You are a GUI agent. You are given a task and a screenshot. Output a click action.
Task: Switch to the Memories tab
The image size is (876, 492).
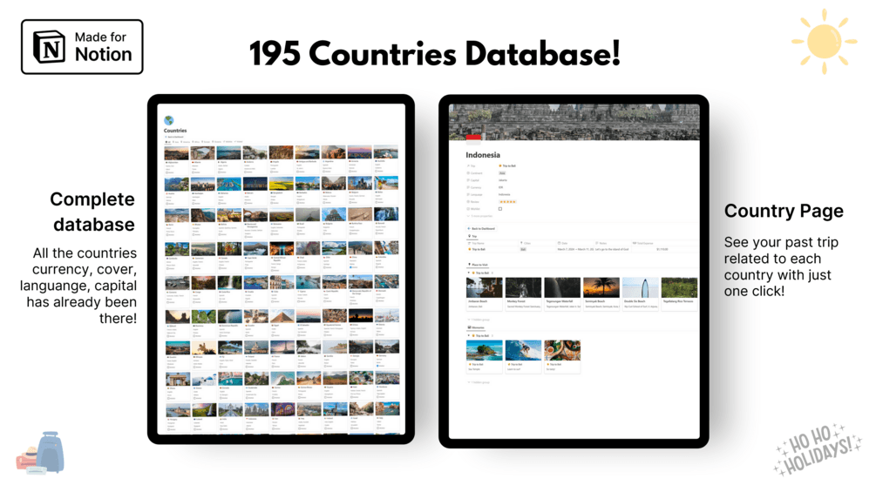click(x=476, y=327)
